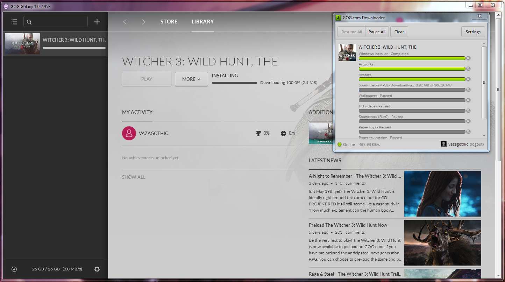This screenshot has height=282, width=505.
Task: Open downloads icon in bottom sidebar
Action: 14,269
